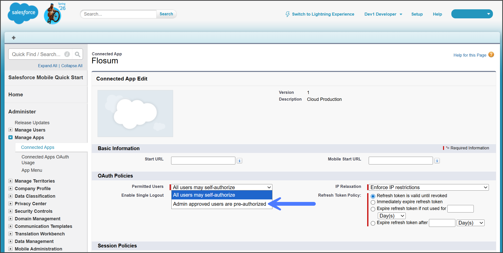Expand the Manage Users tree node

[10, 130]
